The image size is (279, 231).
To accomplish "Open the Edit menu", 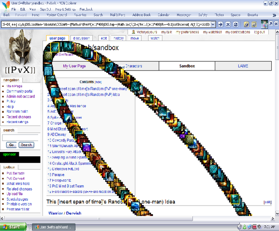I will (23, 9).
